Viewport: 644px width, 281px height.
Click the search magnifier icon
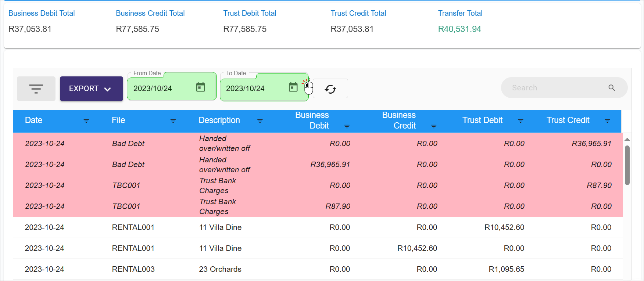pyautogui.click(x=612, y=88)
